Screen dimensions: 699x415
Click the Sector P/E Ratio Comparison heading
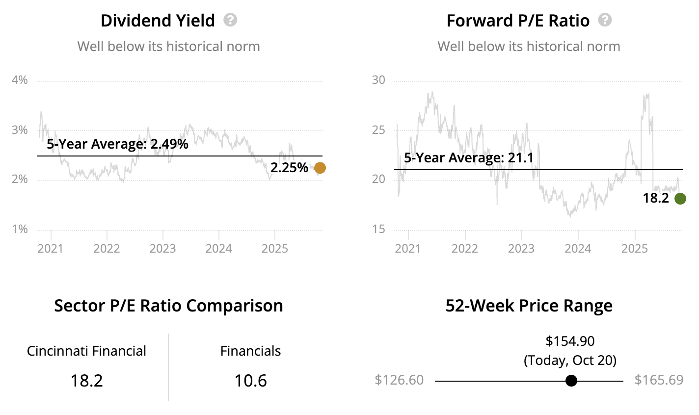[x=168, y=306]
